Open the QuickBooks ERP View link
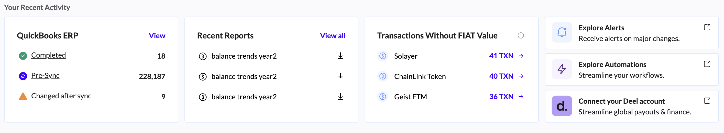 [157, 36]
